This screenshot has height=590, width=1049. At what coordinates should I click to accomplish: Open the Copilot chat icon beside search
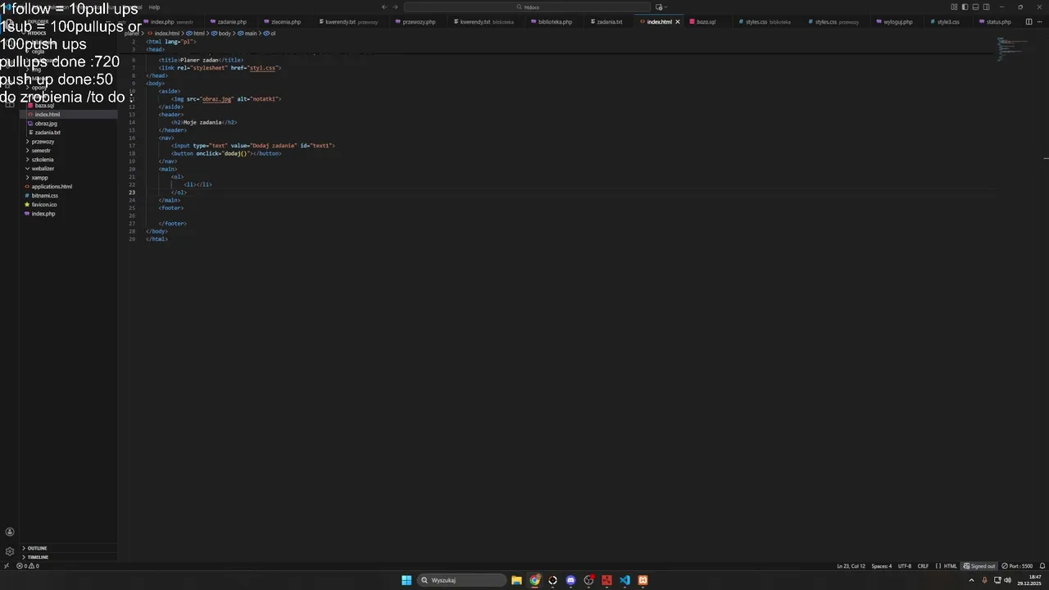tap(659, 7)
